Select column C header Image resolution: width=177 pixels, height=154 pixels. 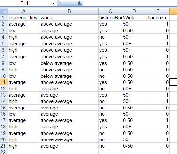(110, 11)
